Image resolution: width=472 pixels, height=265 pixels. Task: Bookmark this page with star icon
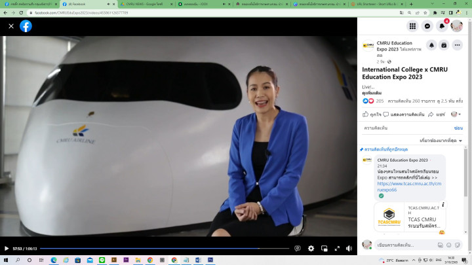tap(425, 13)
